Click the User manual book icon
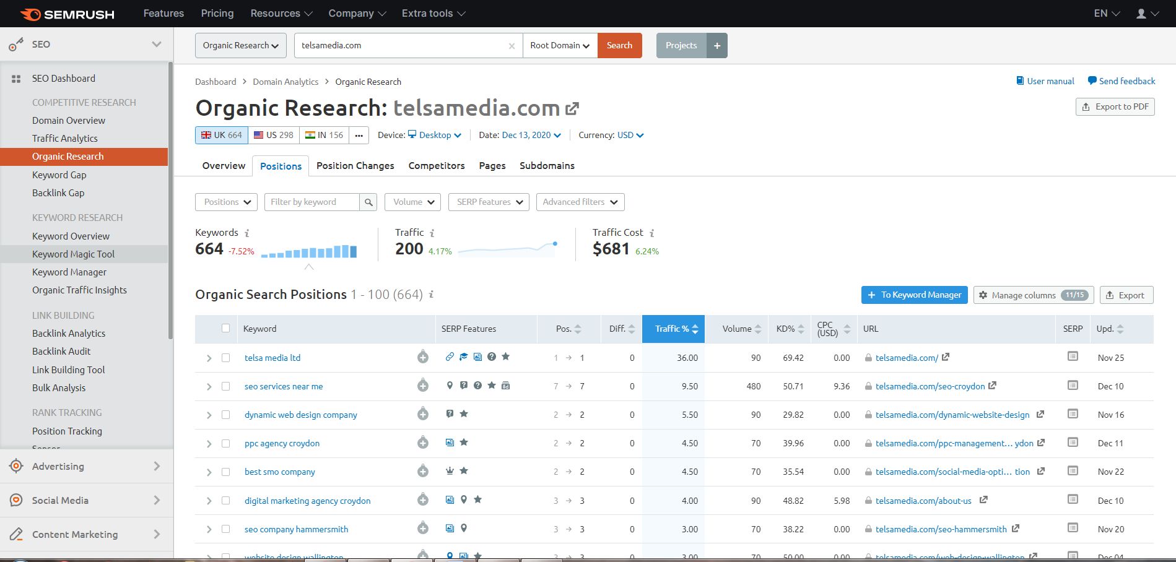Screen dimensions: 1176x562 1020,80
